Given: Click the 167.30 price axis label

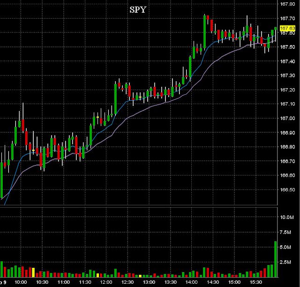Looking at the screenshot, I should [x=287, y=76].
